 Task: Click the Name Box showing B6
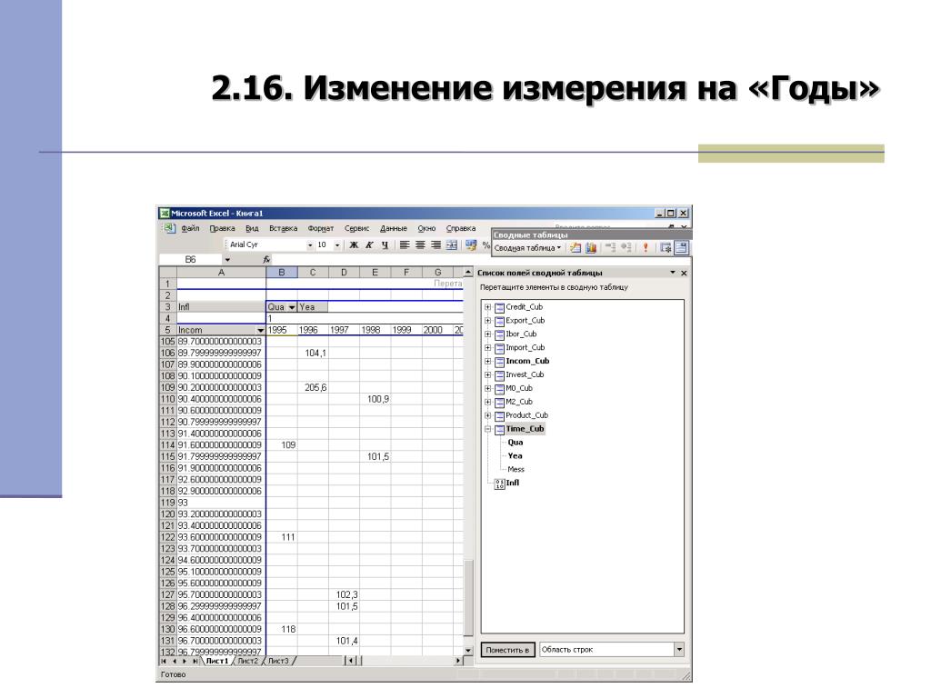(191, 259)
